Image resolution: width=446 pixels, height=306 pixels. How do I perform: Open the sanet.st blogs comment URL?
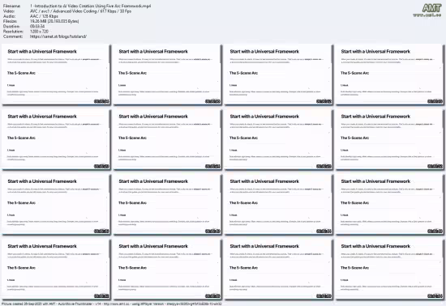[58, 36]
